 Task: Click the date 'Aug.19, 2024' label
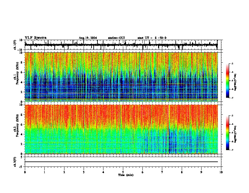[x=88, y=38]
